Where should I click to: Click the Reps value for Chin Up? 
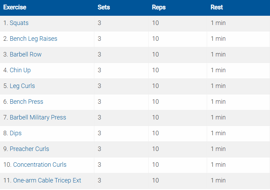point(156,70)
